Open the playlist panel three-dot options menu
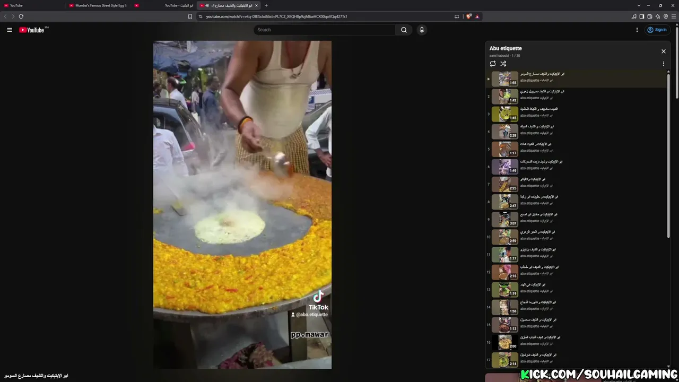 [663, 64]
